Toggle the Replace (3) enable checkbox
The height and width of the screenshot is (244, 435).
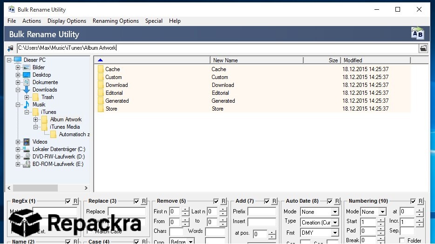(136, 201)
